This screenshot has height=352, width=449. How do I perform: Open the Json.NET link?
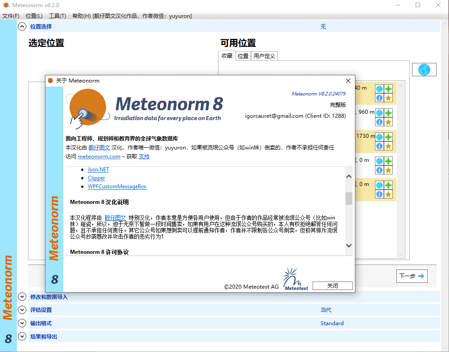[x=99, y=169]
